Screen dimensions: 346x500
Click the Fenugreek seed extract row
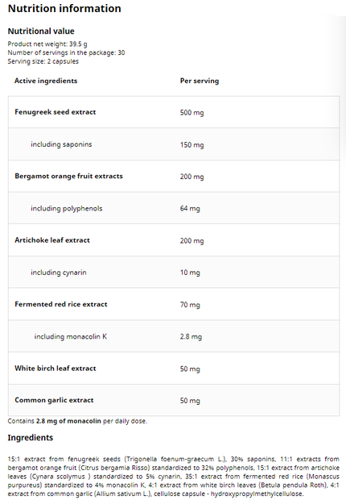[174, 112]
